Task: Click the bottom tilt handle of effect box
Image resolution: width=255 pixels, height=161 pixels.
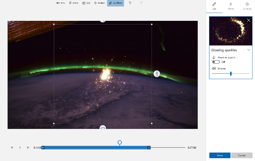Action: [x=103, y=128]
